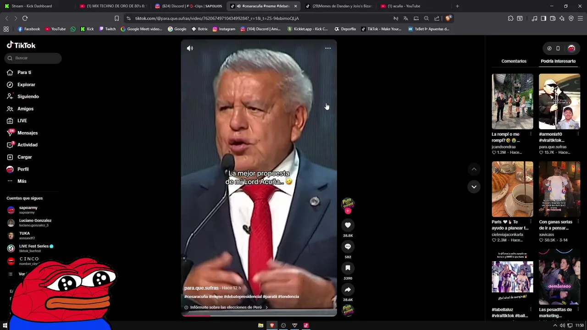
Task: Like the video with the heart icon
Action: pyautogui.click(x=348, y=225)
